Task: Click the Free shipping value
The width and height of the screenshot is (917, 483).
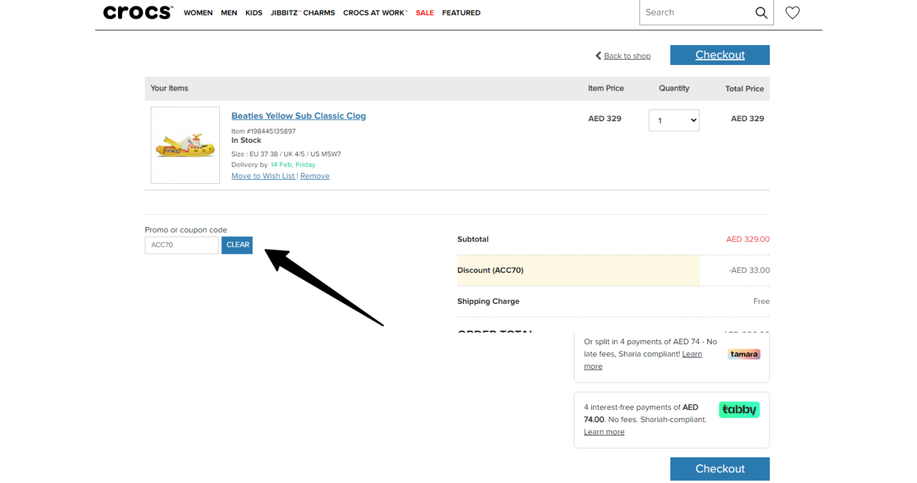Action: pyautogui.click(x=761, y=301)
